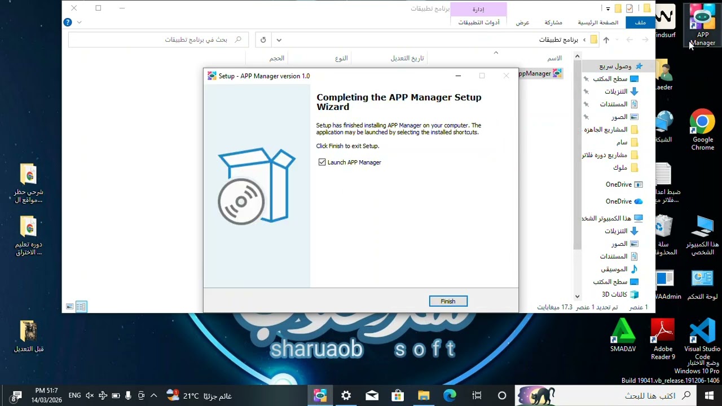Select المشاريع الجاهزه folder in navigation pane
Image resolution: width=722 pixels, height=406 pixels.
(x=610, y=130)
